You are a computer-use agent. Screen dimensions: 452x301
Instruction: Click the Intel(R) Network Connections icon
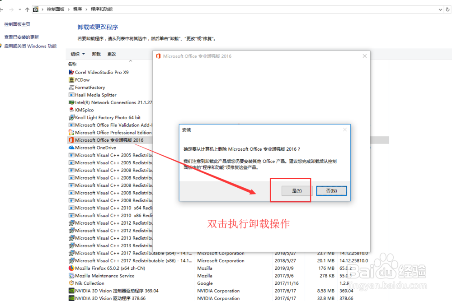coord(71,102)
